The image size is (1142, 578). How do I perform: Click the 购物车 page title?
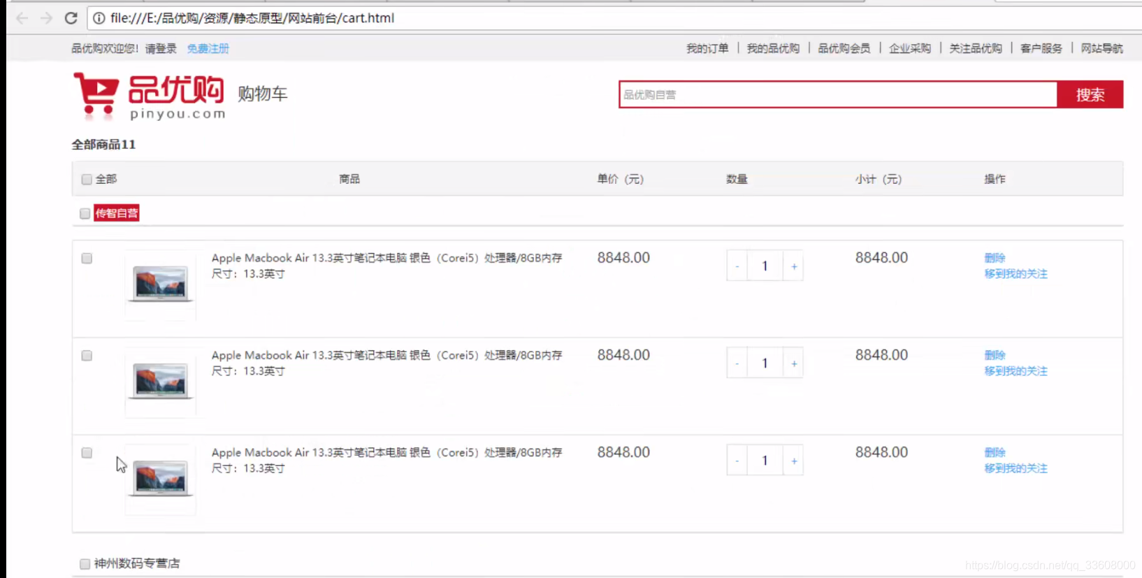[262, 94]
